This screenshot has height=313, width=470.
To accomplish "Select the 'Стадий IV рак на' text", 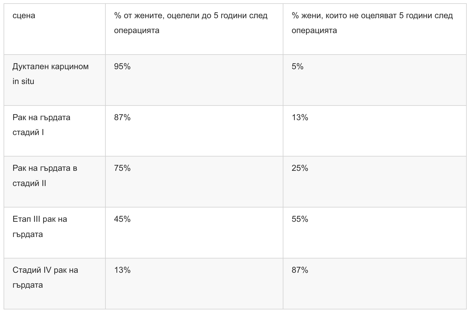I will 45,270.
